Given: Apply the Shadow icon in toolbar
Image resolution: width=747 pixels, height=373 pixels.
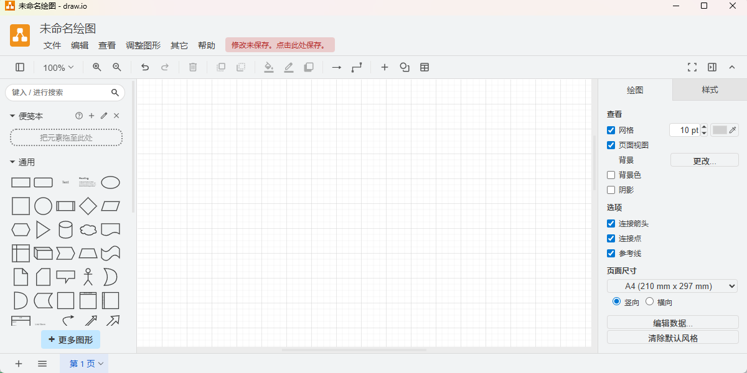Looking at the screenshot, I should click(309, 67).
